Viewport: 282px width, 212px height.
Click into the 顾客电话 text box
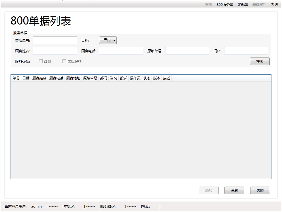coord(121,51)
